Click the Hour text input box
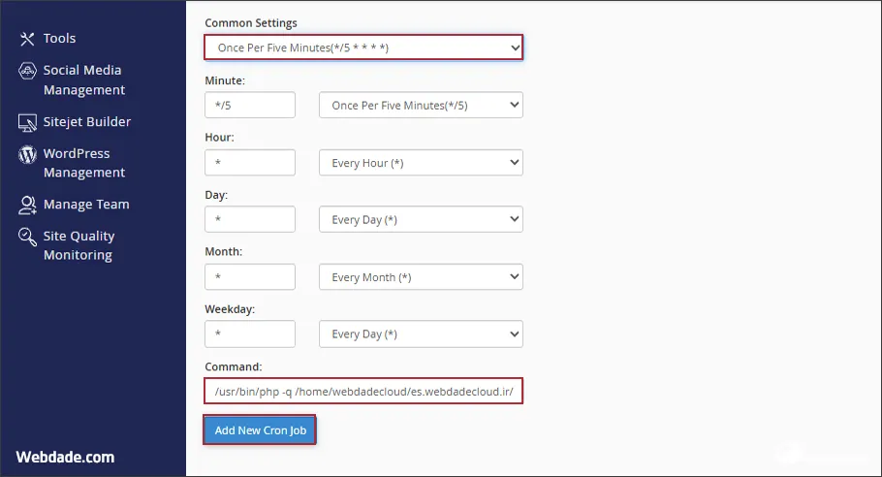 click(x=250, y=163)
